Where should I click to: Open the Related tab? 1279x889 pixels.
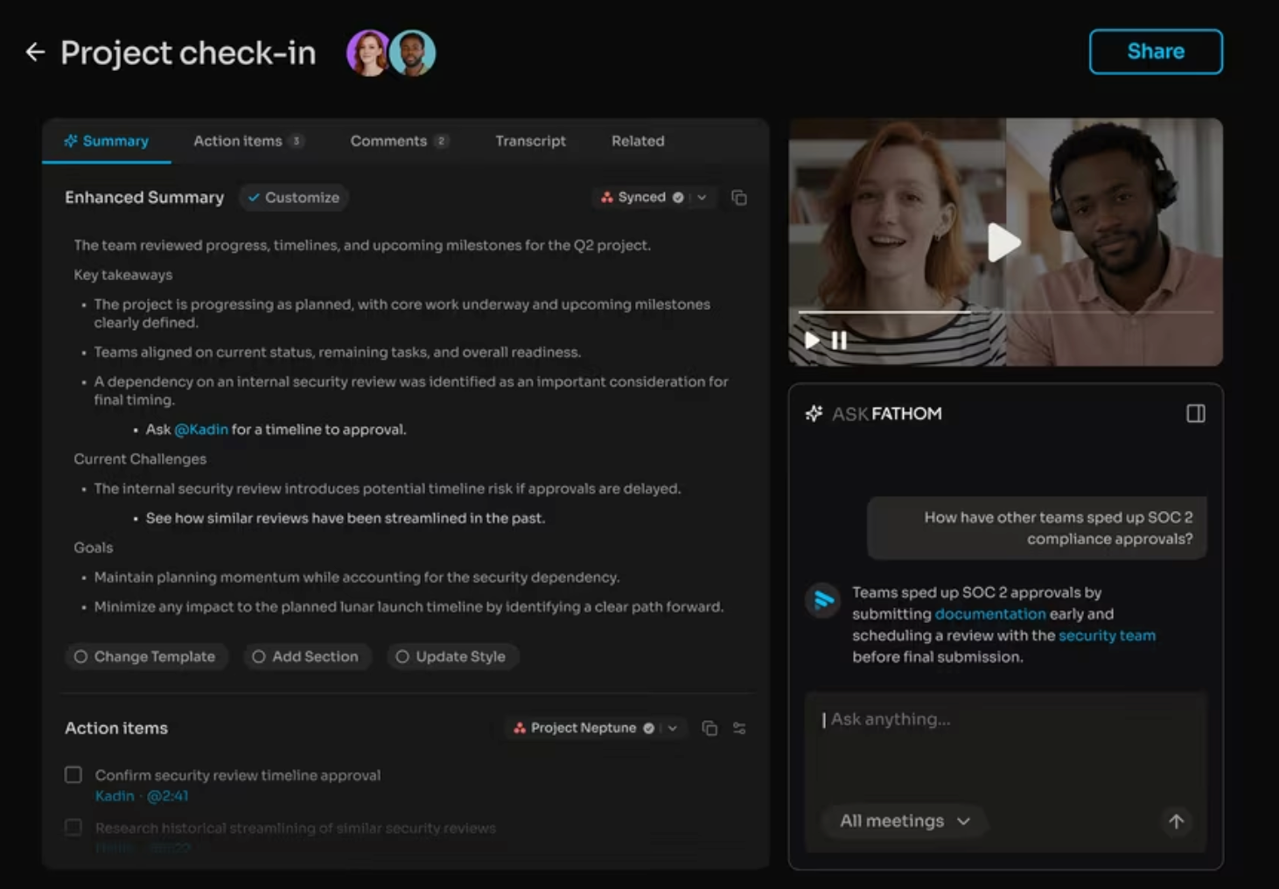pyautogui.click(x=638, y=141)
